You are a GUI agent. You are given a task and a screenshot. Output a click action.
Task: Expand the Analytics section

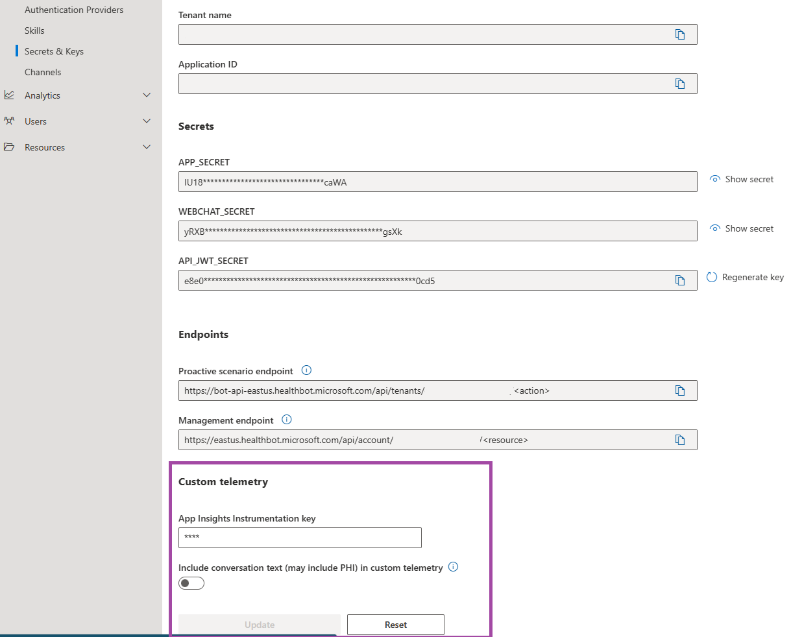pos(42,95)
